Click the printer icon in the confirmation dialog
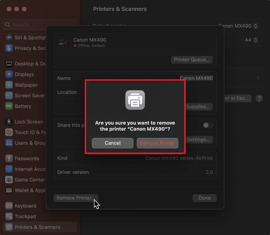The image size is (270, 235). click(135, 100)
